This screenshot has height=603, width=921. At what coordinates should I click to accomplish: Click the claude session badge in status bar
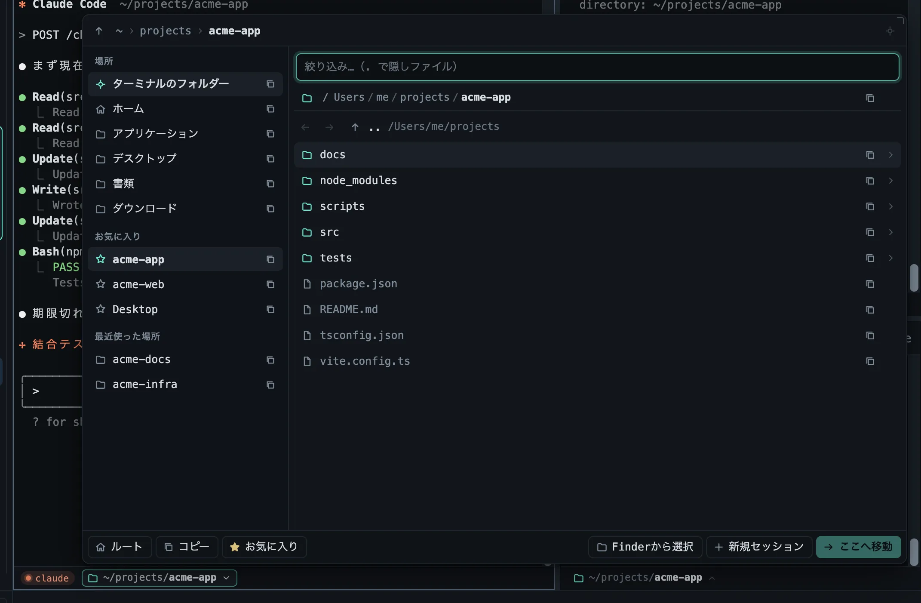(47, 578)
